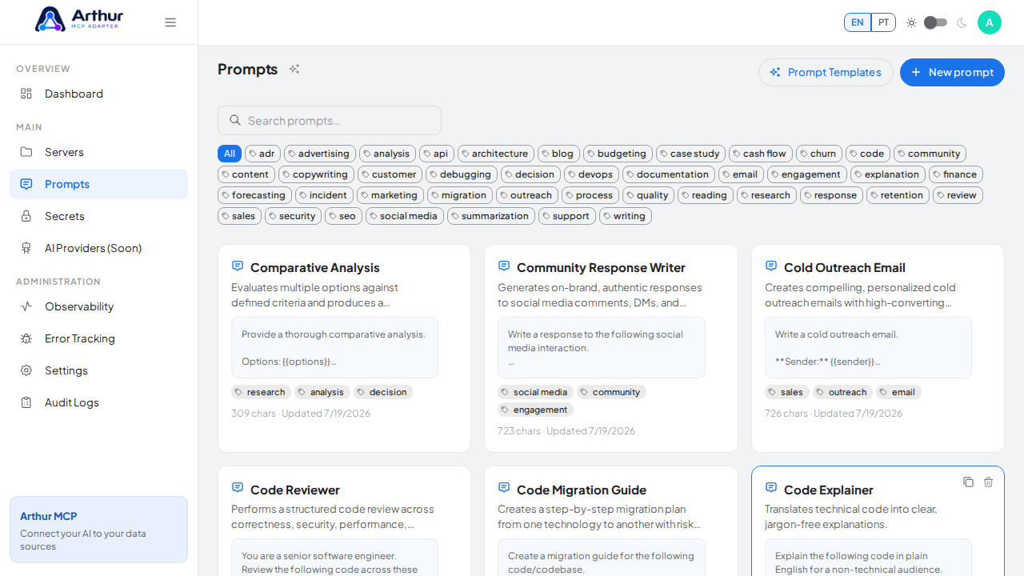
Task: Switch language to EN
Action: [858, 22]
